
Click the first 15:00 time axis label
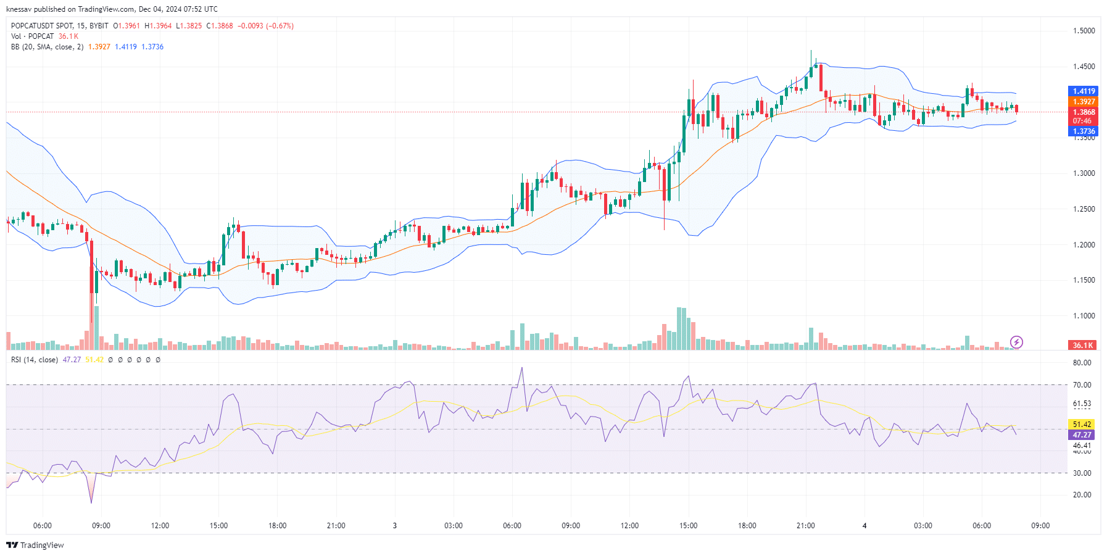pyautogui.click(x=218, y=526)
